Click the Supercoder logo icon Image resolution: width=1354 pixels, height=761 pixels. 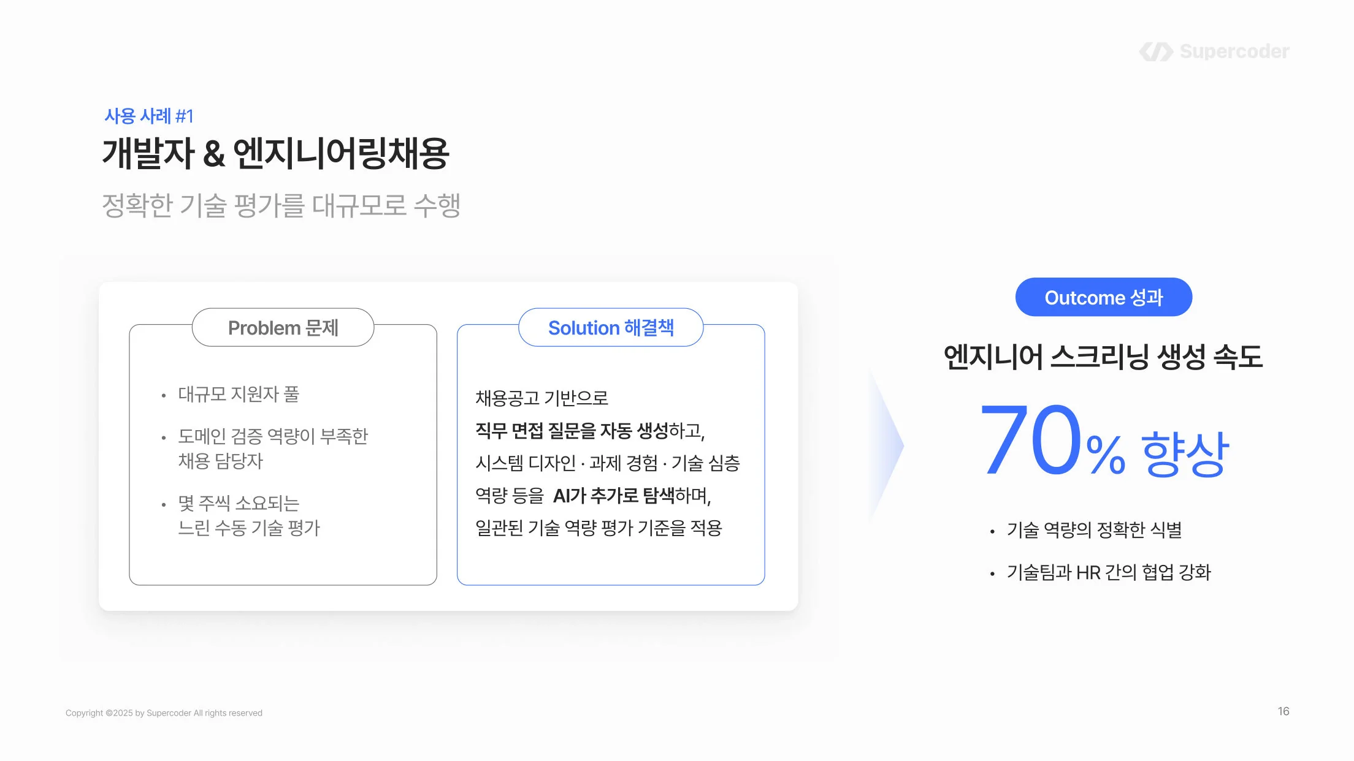tap(1156, 52)
